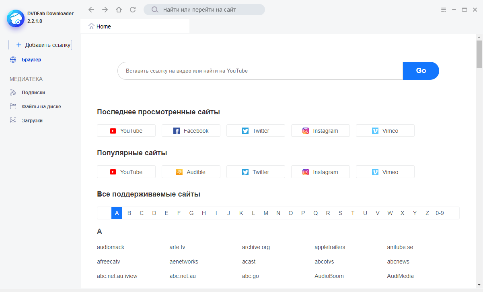Open Загрузки in the sidebar
This screenshot has width=483, height=292.
[x=32, y=121]
